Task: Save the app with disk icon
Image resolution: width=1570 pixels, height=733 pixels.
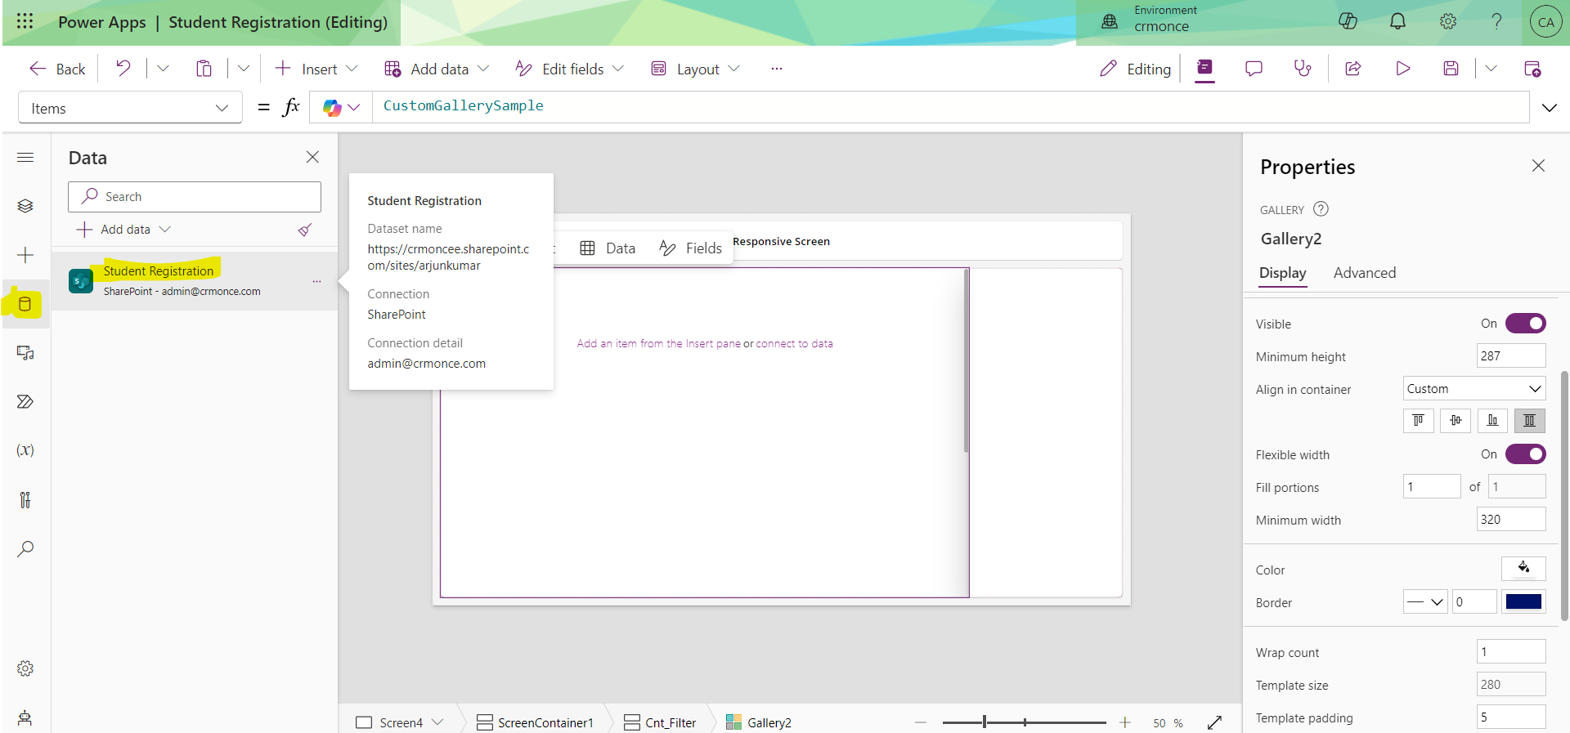Action: [x=1451, y=69]
